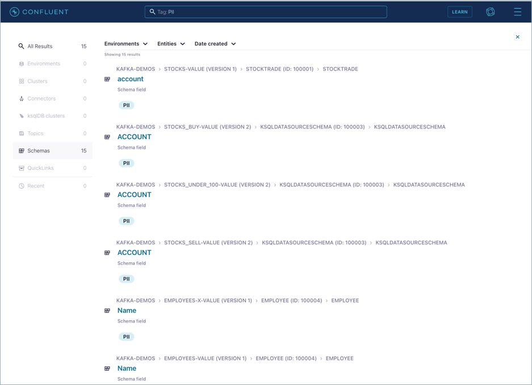Image resolution: width=532 pixels, height=385 pixels.
Task: Click the Connectors icon in sidebar
Action: point(22,99)
